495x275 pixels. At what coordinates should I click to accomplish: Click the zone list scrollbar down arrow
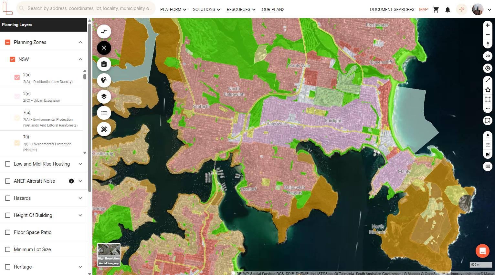[85, 153]
